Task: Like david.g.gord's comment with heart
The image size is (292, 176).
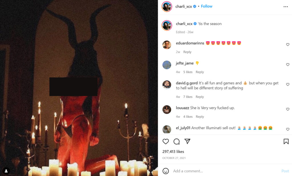Action: 288,84
